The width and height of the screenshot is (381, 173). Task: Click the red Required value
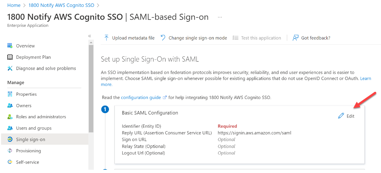pyautogui.click(x=227, y=126)
